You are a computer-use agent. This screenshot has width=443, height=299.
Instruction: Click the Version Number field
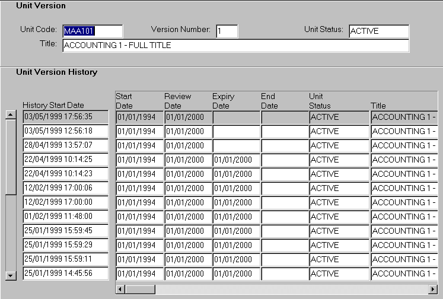click(x=227, y=31)
